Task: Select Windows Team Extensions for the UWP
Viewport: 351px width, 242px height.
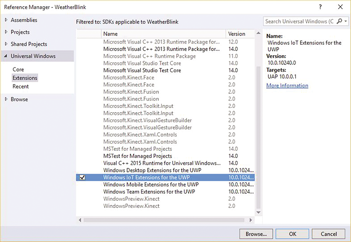Action: click(165, 192)
